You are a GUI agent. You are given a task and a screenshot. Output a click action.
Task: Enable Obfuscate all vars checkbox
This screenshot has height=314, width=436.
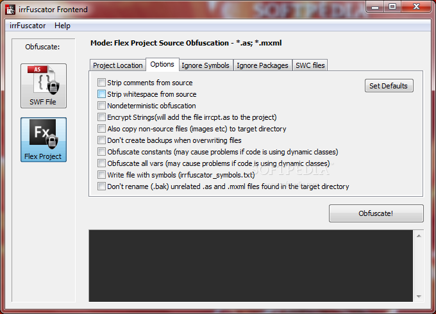coord(101,163)
